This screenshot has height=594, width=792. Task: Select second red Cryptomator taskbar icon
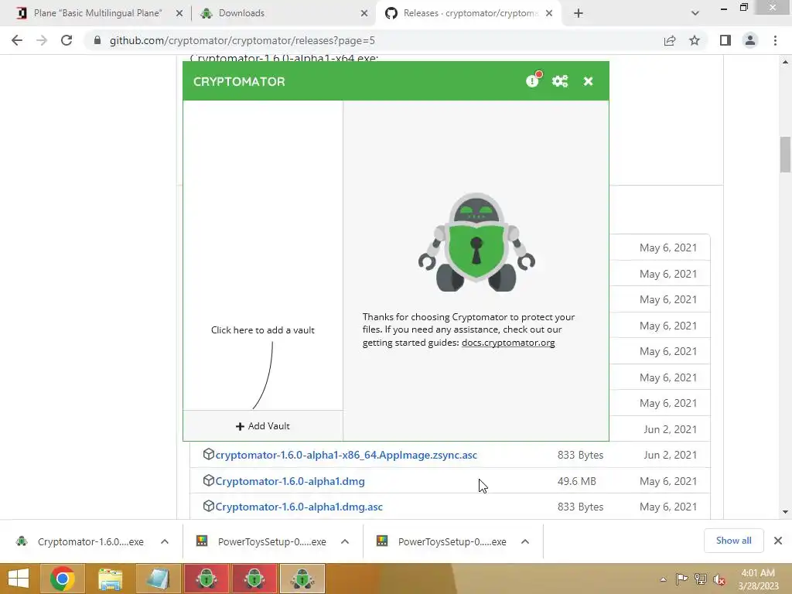[254, 579]
